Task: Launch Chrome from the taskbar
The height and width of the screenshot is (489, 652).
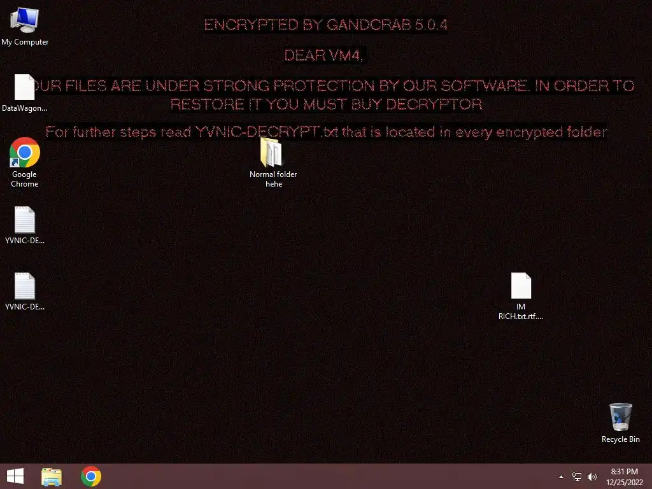Action: (x=91, y=476)
